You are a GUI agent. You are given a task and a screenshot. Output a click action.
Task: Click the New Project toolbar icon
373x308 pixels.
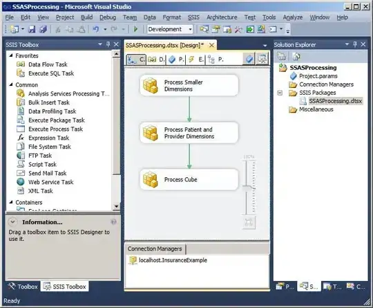pyautogui.click(x=15, y=29)
